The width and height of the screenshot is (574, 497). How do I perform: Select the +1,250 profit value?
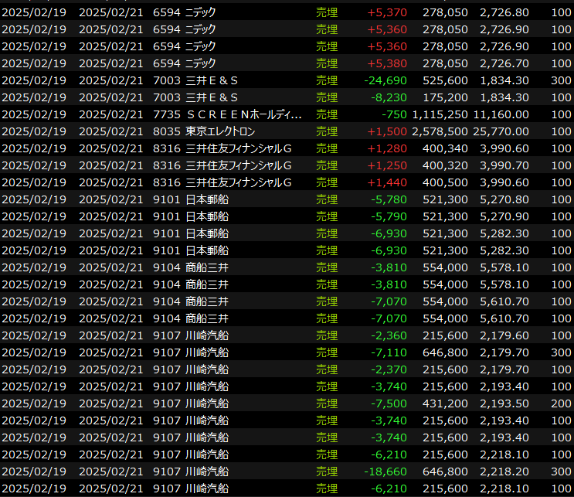(x=387, y=165)
